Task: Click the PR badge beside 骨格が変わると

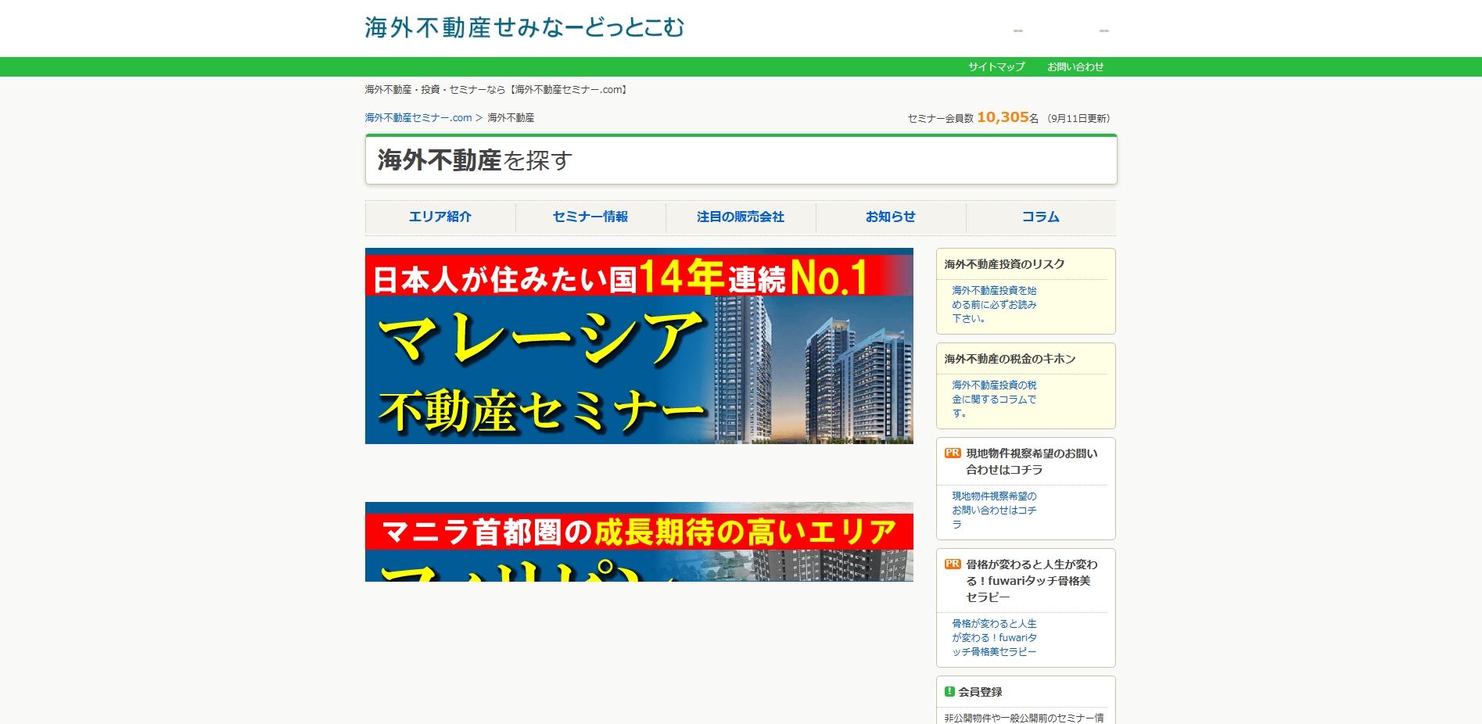Action: (953, 565)
